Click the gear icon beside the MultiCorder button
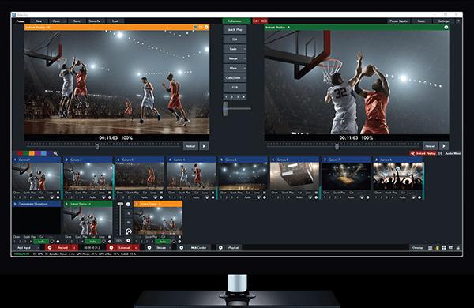Screen dimensions: 474x308 click(x=182, y=247)
